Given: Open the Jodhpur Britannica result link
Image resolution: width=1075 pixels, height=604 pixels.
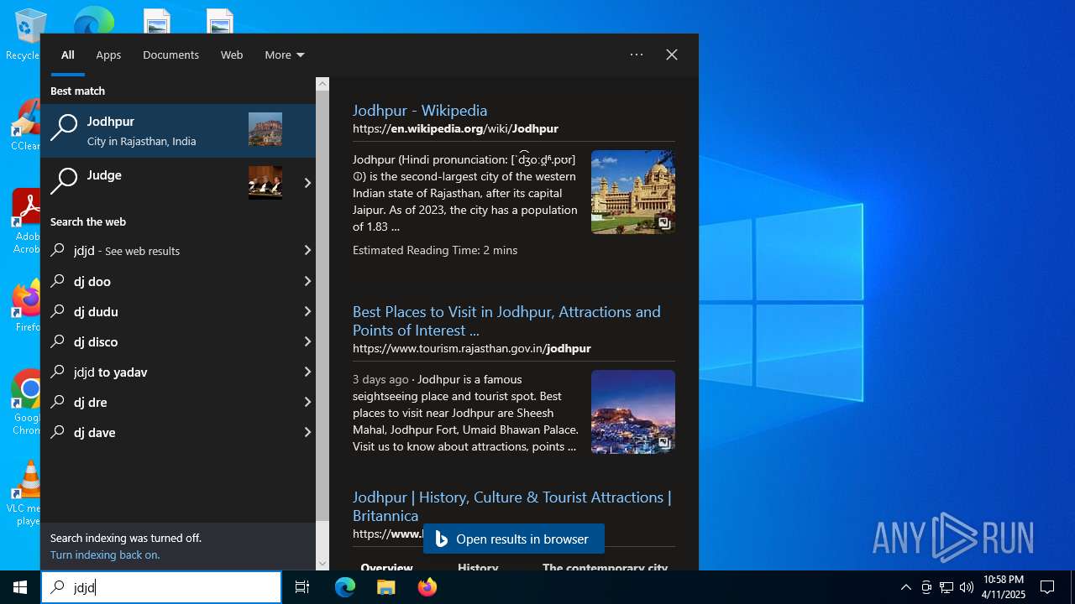Looking at the screenshot, I should click(x=511, y=506).
